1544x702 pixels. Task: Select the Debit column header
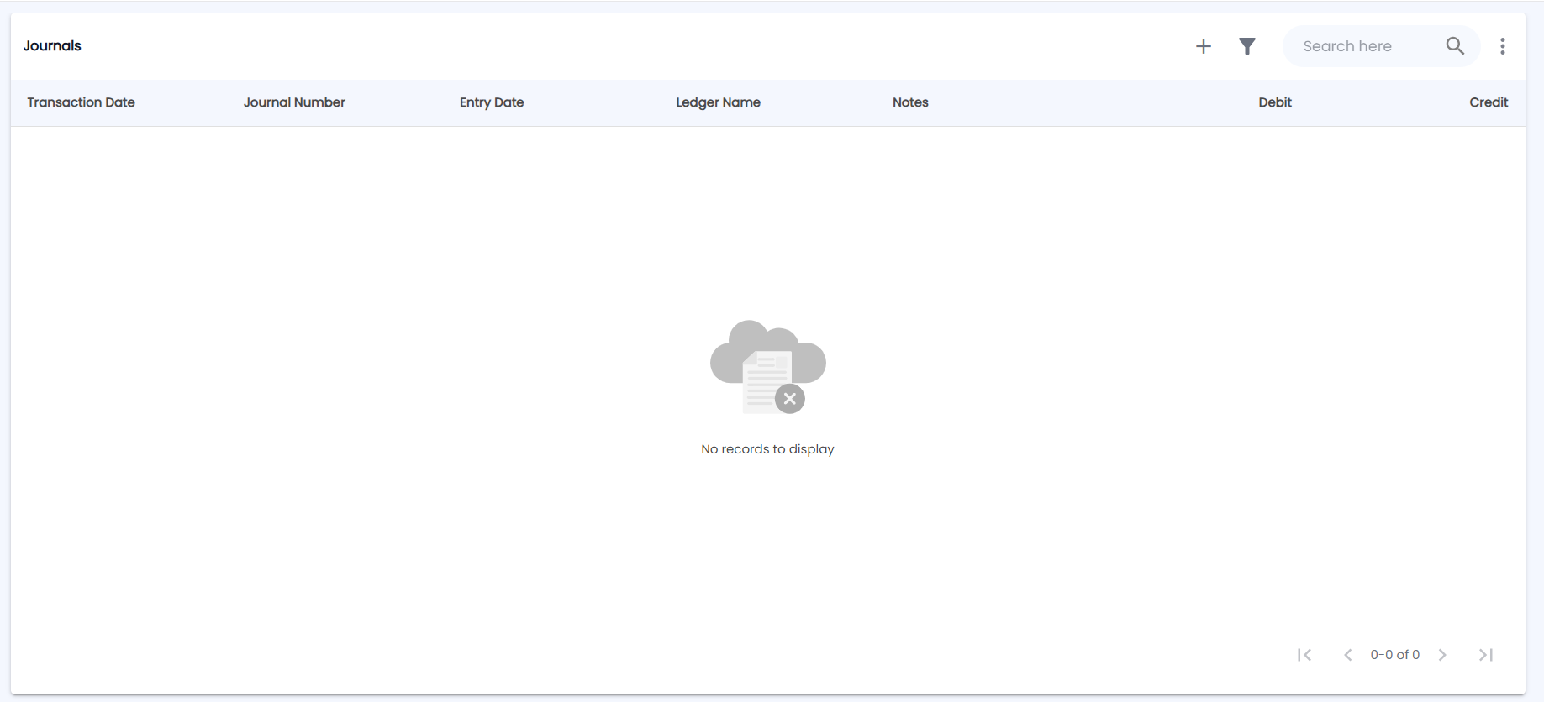click(x=1275, y=102)
